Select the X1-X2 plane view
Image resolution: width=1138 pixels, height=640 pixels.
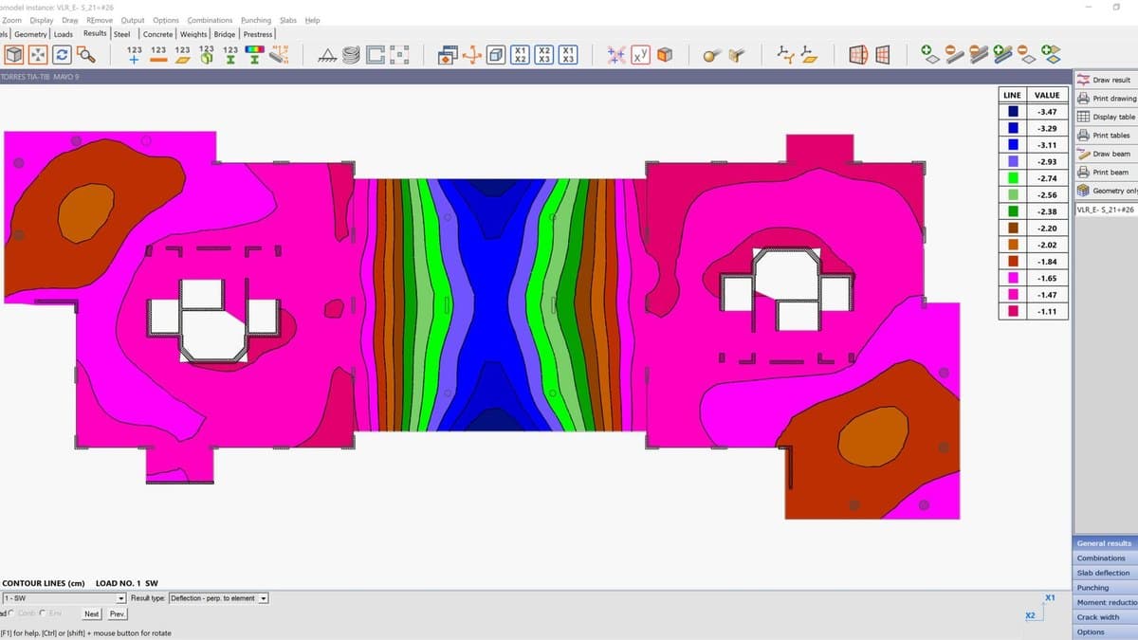(521, 55)
